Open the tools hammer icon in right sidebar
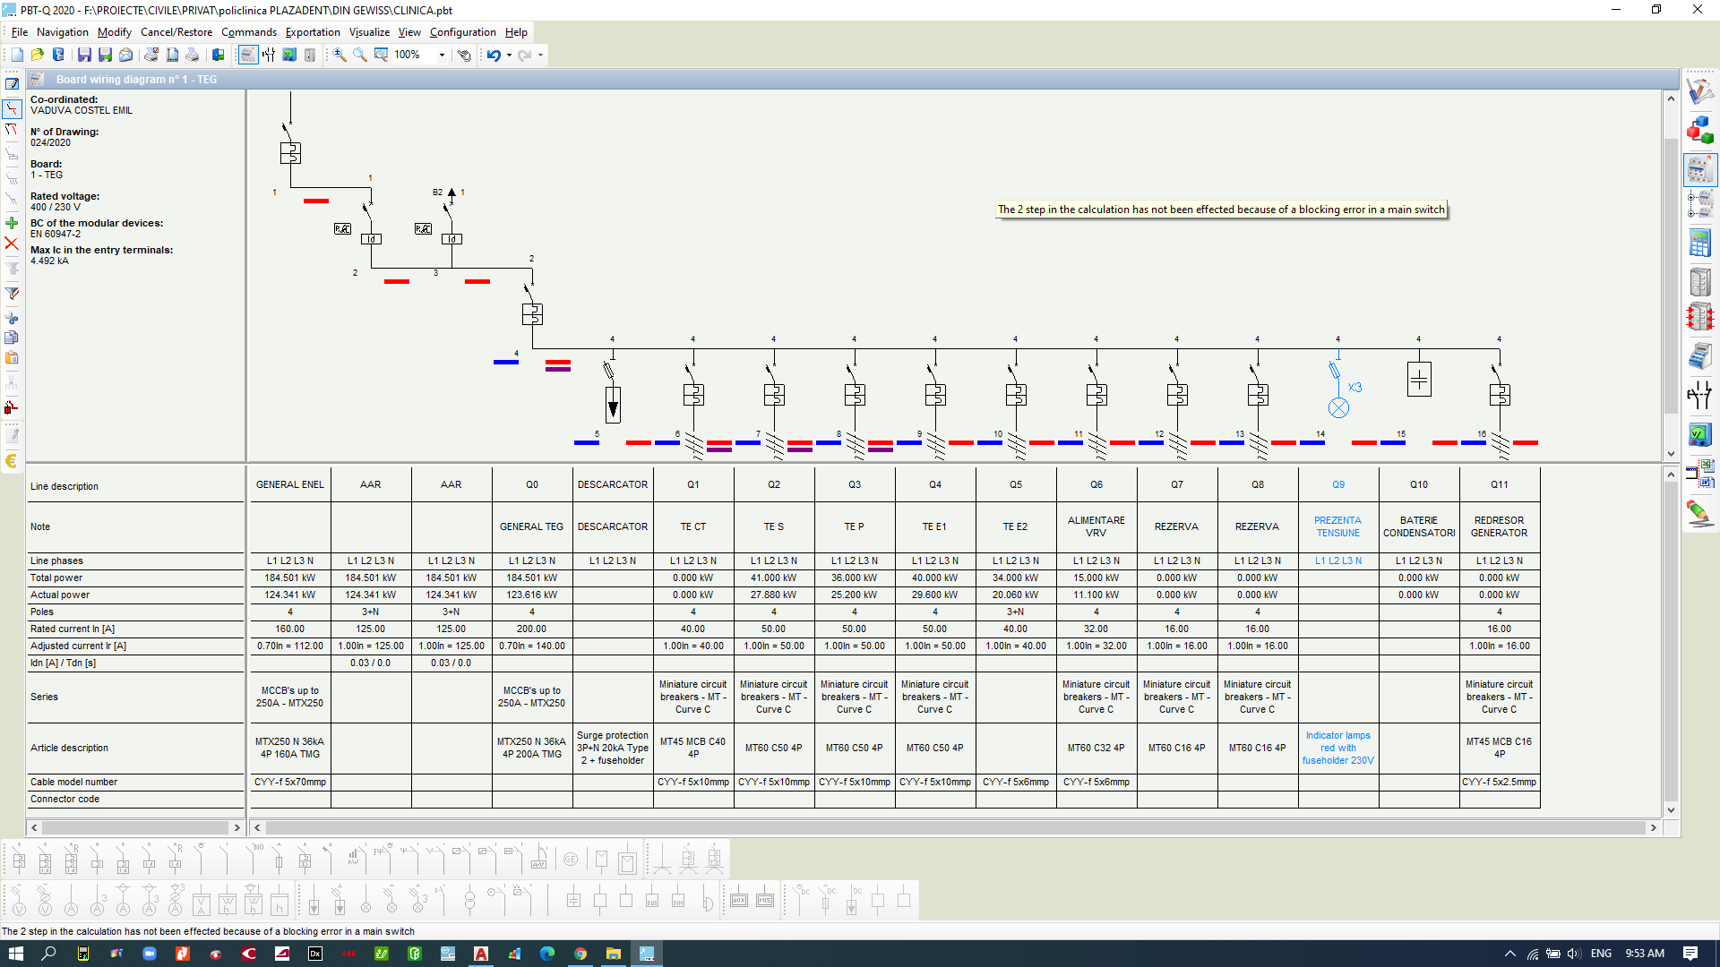1720x967 pixels. 1699,90
